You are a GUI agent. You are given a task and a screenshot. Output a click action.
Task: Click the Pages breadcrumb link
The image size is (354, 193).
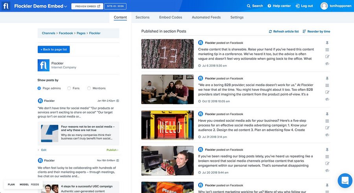point(81,33)
